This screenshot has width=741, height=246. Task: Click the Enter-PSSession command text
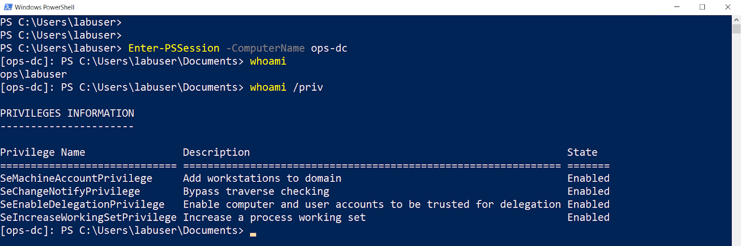coord(174,48)
